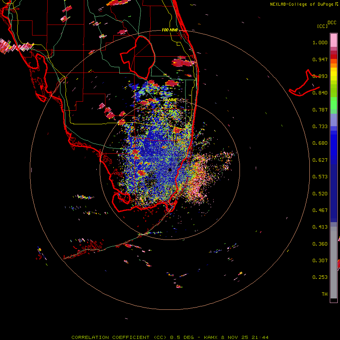This screenshot has width=340, height=340.
Task: Click the 0.787 value on the scale
Action: [320, 110]
